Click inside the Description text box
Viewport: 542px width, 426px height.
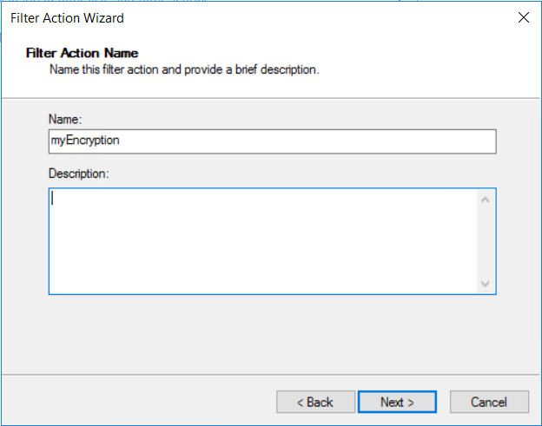pyautogui.click(x=261, y=241)
